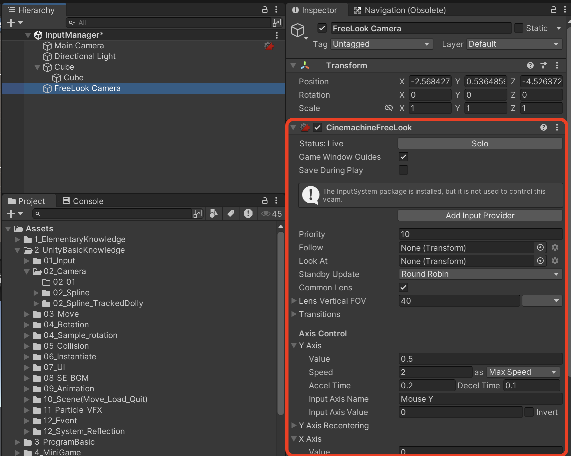
Task: Disable Game Window Guides checkbox
Action: tap(403, 157)
